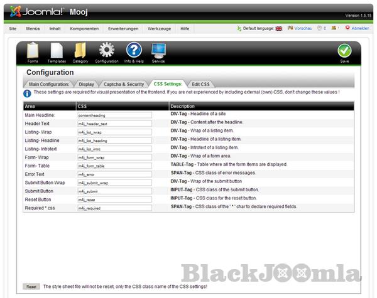The width and height of the screenshot is (377, 298).
Task: Open the Werkzeuge menu
Action: point(160,29)
